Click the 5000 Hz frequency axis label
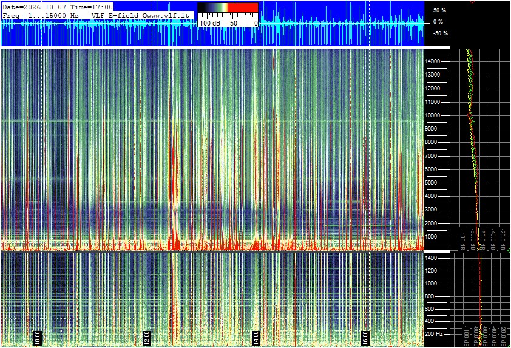 click(433, 183)
